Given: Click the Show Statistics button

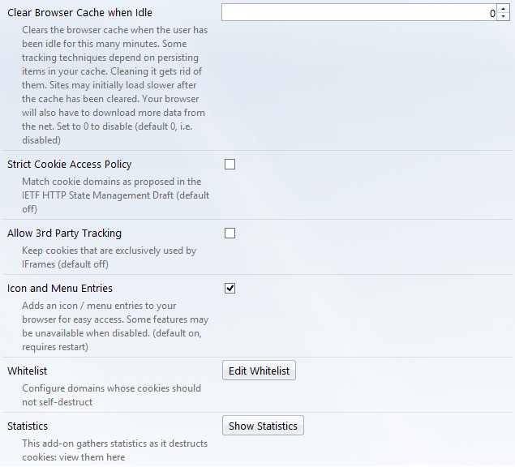Looking at the screenshot, I should point(263,426).
